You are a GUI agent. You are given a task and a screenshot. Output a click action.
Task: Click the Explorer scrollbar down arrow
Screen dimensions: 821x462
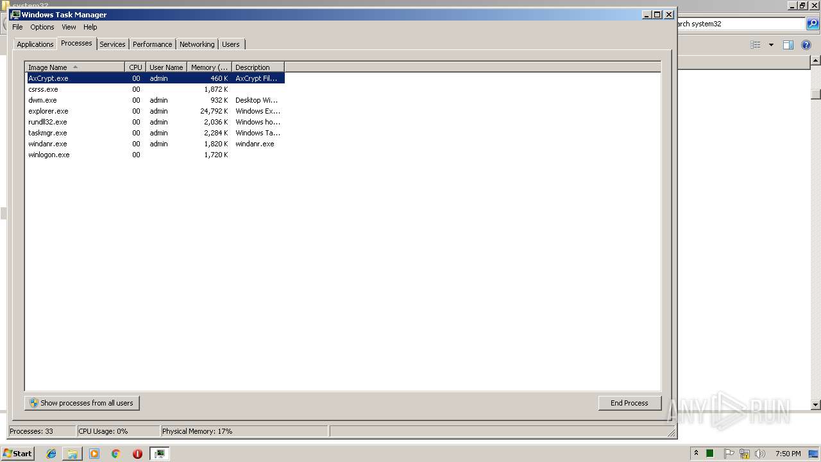(x=815, y=405)
